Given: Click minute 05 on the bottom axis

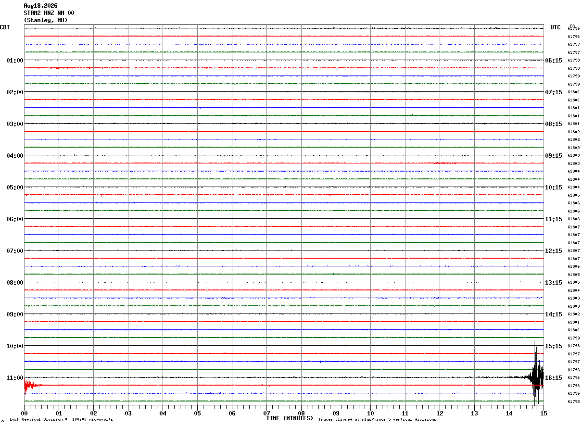Looking at the screenshot, I should (x=197, y=413).
